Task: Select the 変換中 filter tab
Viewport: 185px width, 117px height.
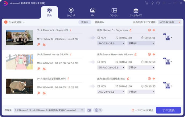Action: click(85, 22)
